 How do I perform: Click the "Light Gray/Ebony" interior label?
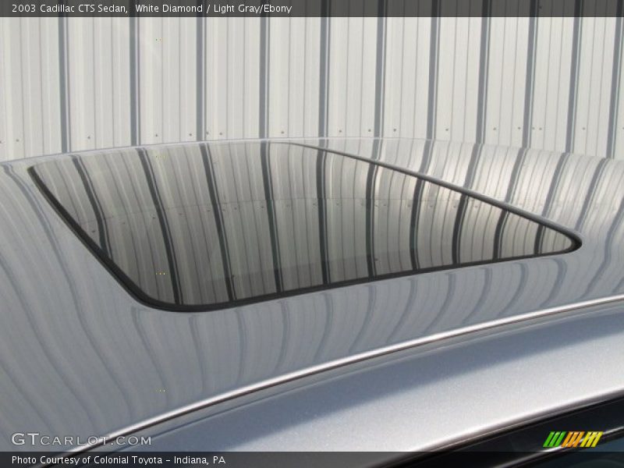coord(254,8)
